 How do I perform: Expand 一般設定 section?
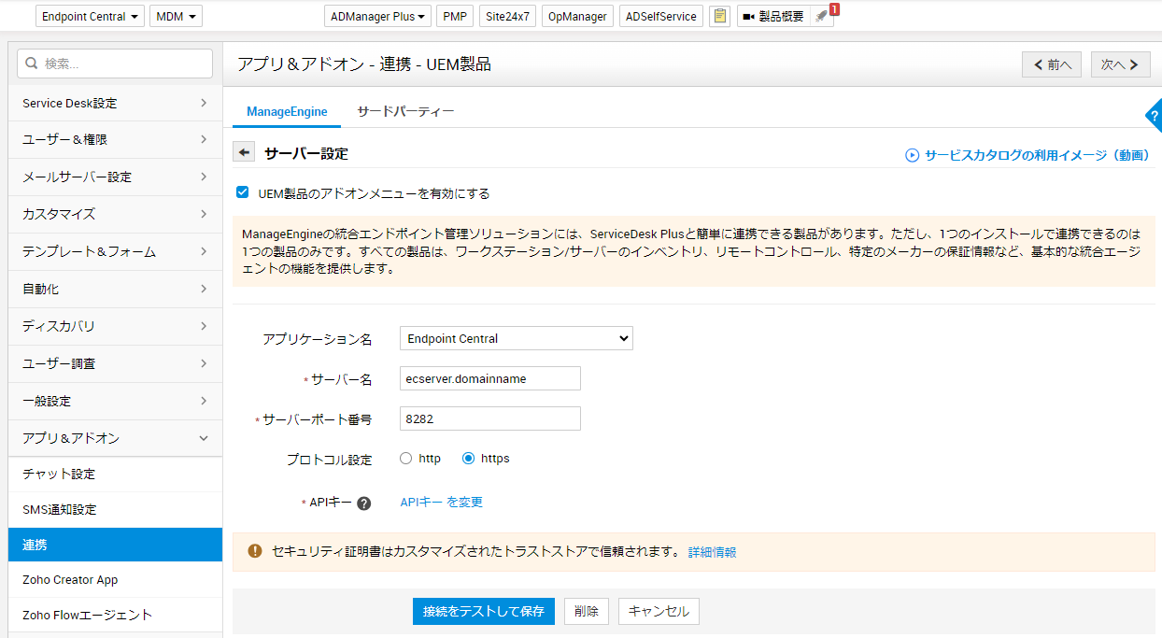tap(115, 401)
